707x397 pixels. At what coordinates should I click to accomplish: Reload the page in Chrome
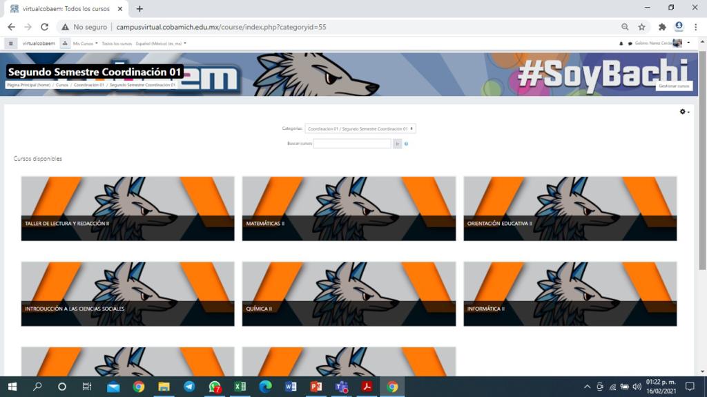(x=44, y=27)
